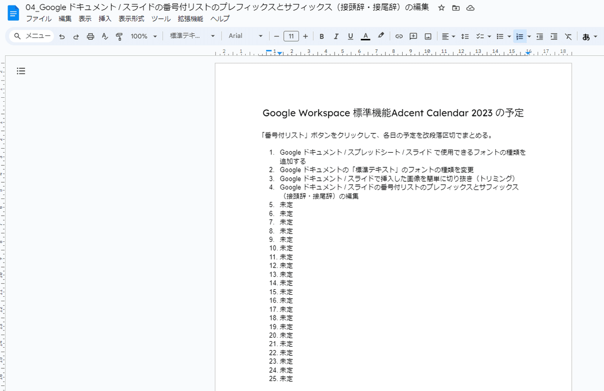Click the right indent marker on the ruler

tap(527, 53)
